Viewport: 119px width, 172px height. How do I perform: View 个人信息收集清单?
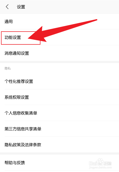(59, 113)
